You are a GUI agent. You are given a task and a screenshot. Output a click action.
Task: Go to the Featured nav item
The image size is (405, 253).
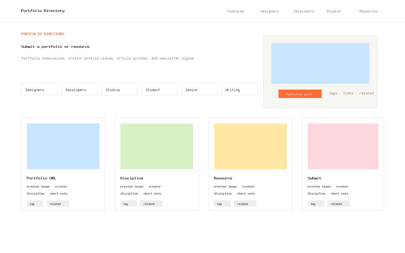point(236,11)
